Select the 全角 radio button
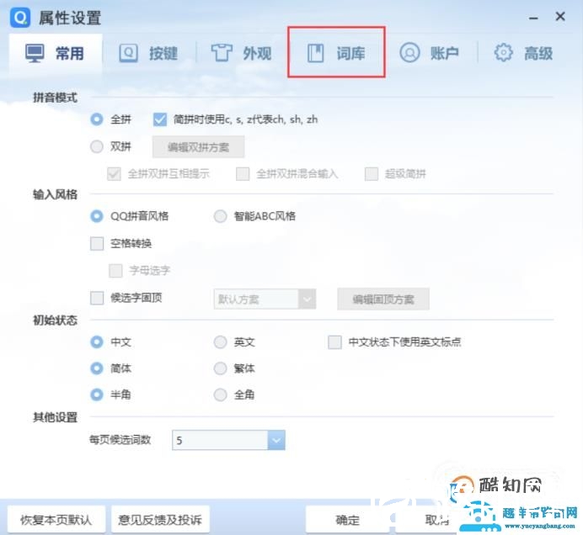 click(220, 395)
